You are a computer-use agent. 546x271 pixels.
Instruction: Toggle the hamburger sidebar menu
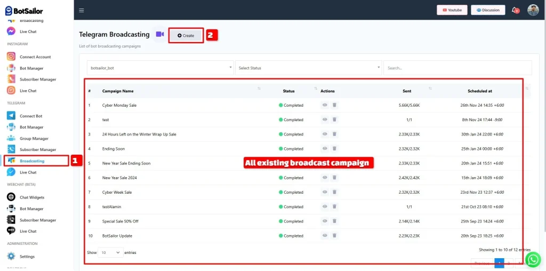pyautogui.click(x=82, y=11)
